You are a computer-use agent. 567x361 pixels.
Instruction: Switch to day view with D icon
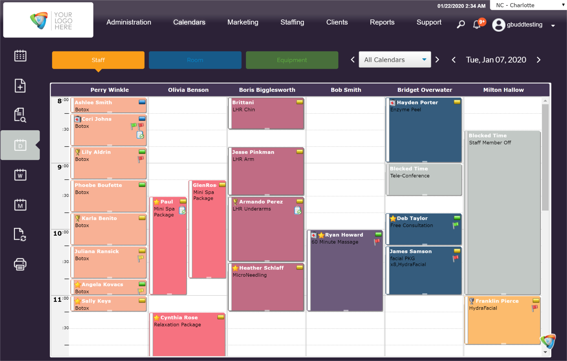click(20, 145)
